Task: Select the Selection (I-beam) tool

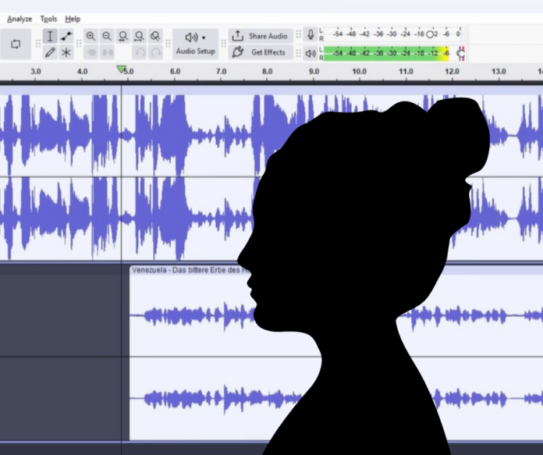Action: point(50,36)
